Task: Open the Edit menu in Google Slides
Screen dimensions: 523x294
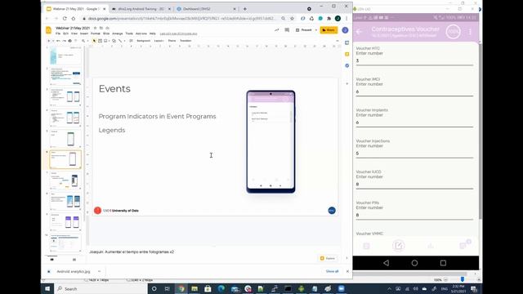Action: pyautogui.click(x=65, y=33)
